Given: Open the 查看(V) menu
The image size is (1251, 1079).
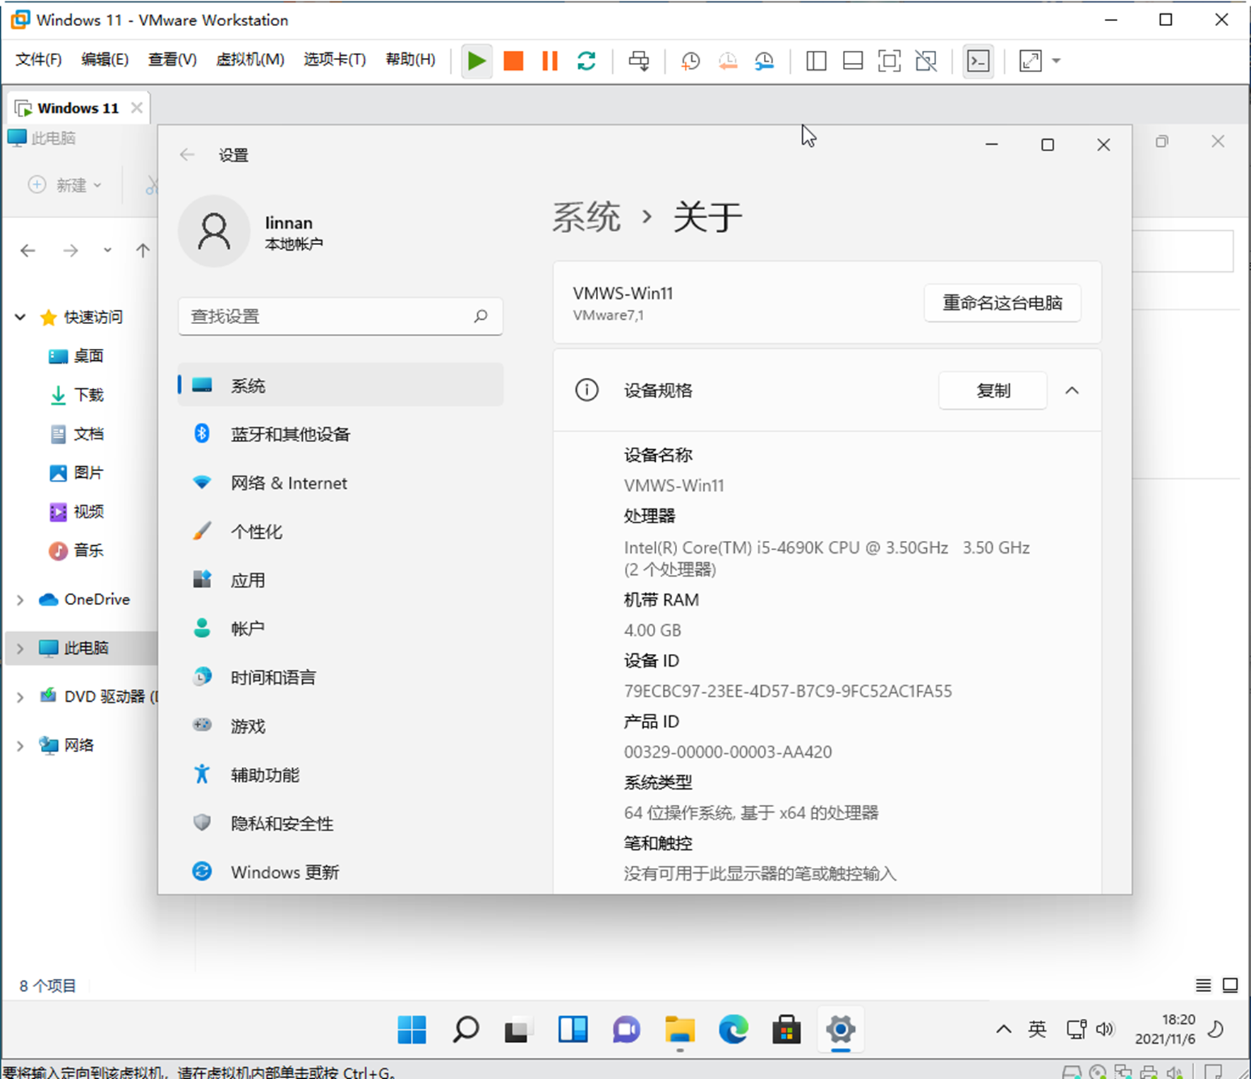Looking at the screenshot, I should pos(172,59).
